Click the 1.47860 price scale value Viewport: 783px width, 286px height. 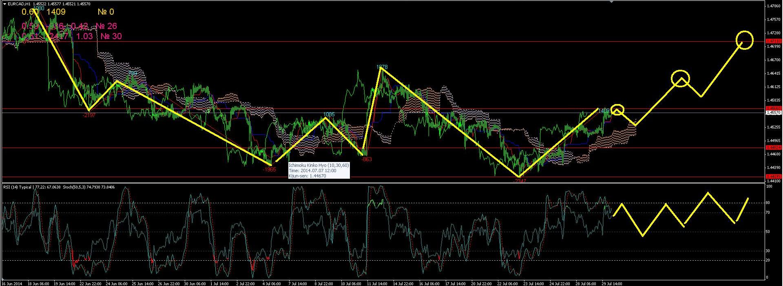(774, 6)
